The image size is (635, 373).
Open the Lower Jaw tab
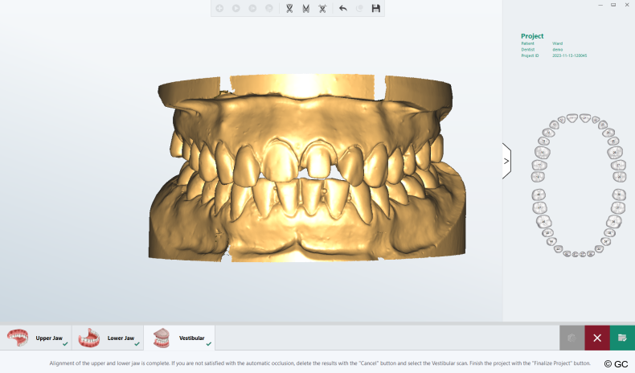108,338
